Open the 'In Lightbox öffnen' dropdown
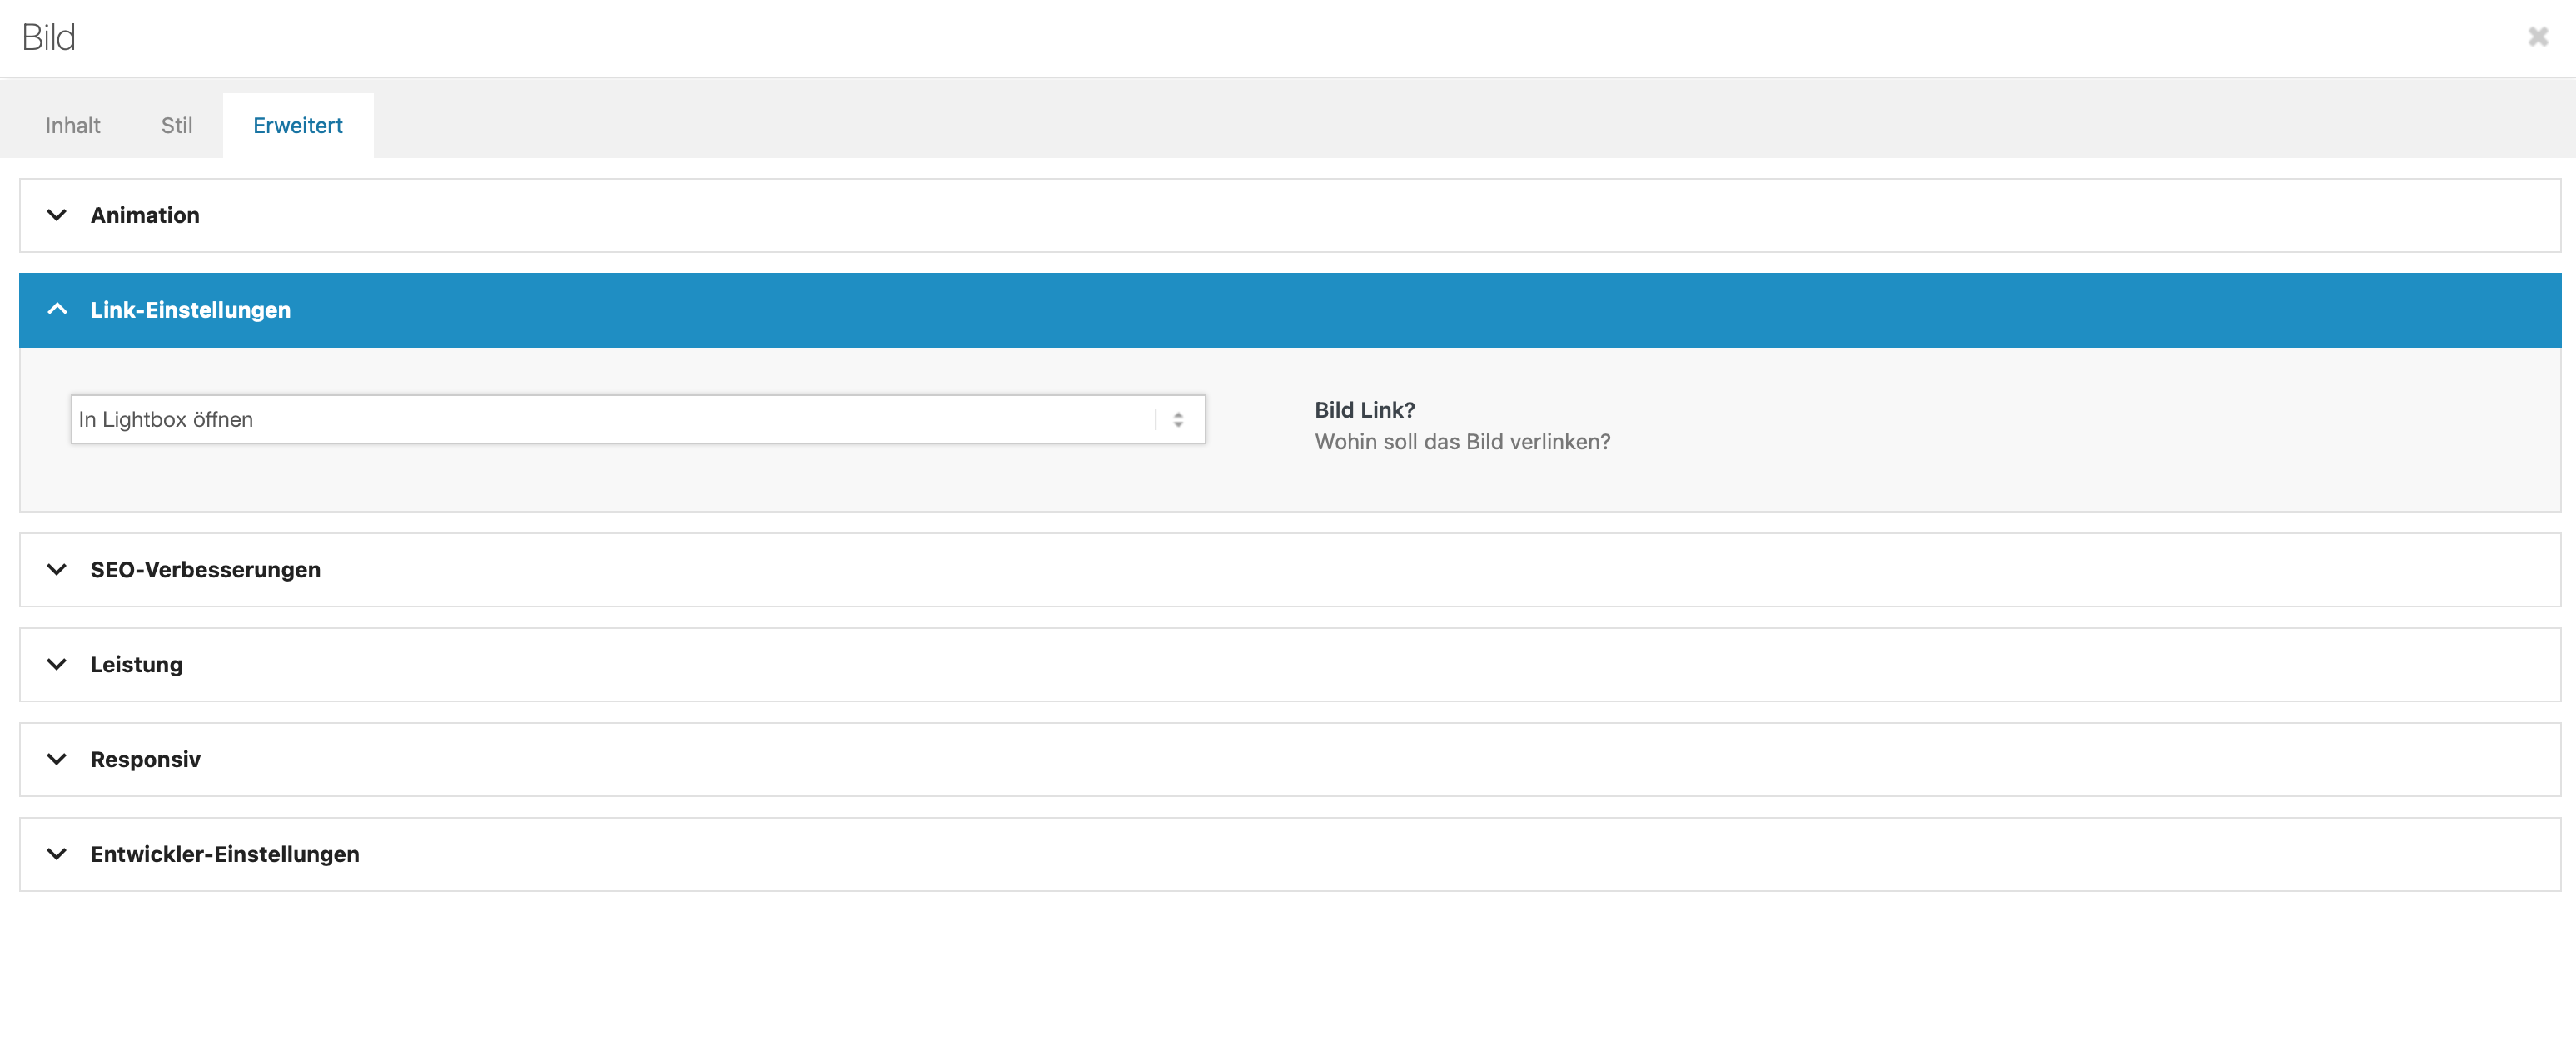Screen dimensions: 2576x1040 pyautogui.click(x=638, y=419)
